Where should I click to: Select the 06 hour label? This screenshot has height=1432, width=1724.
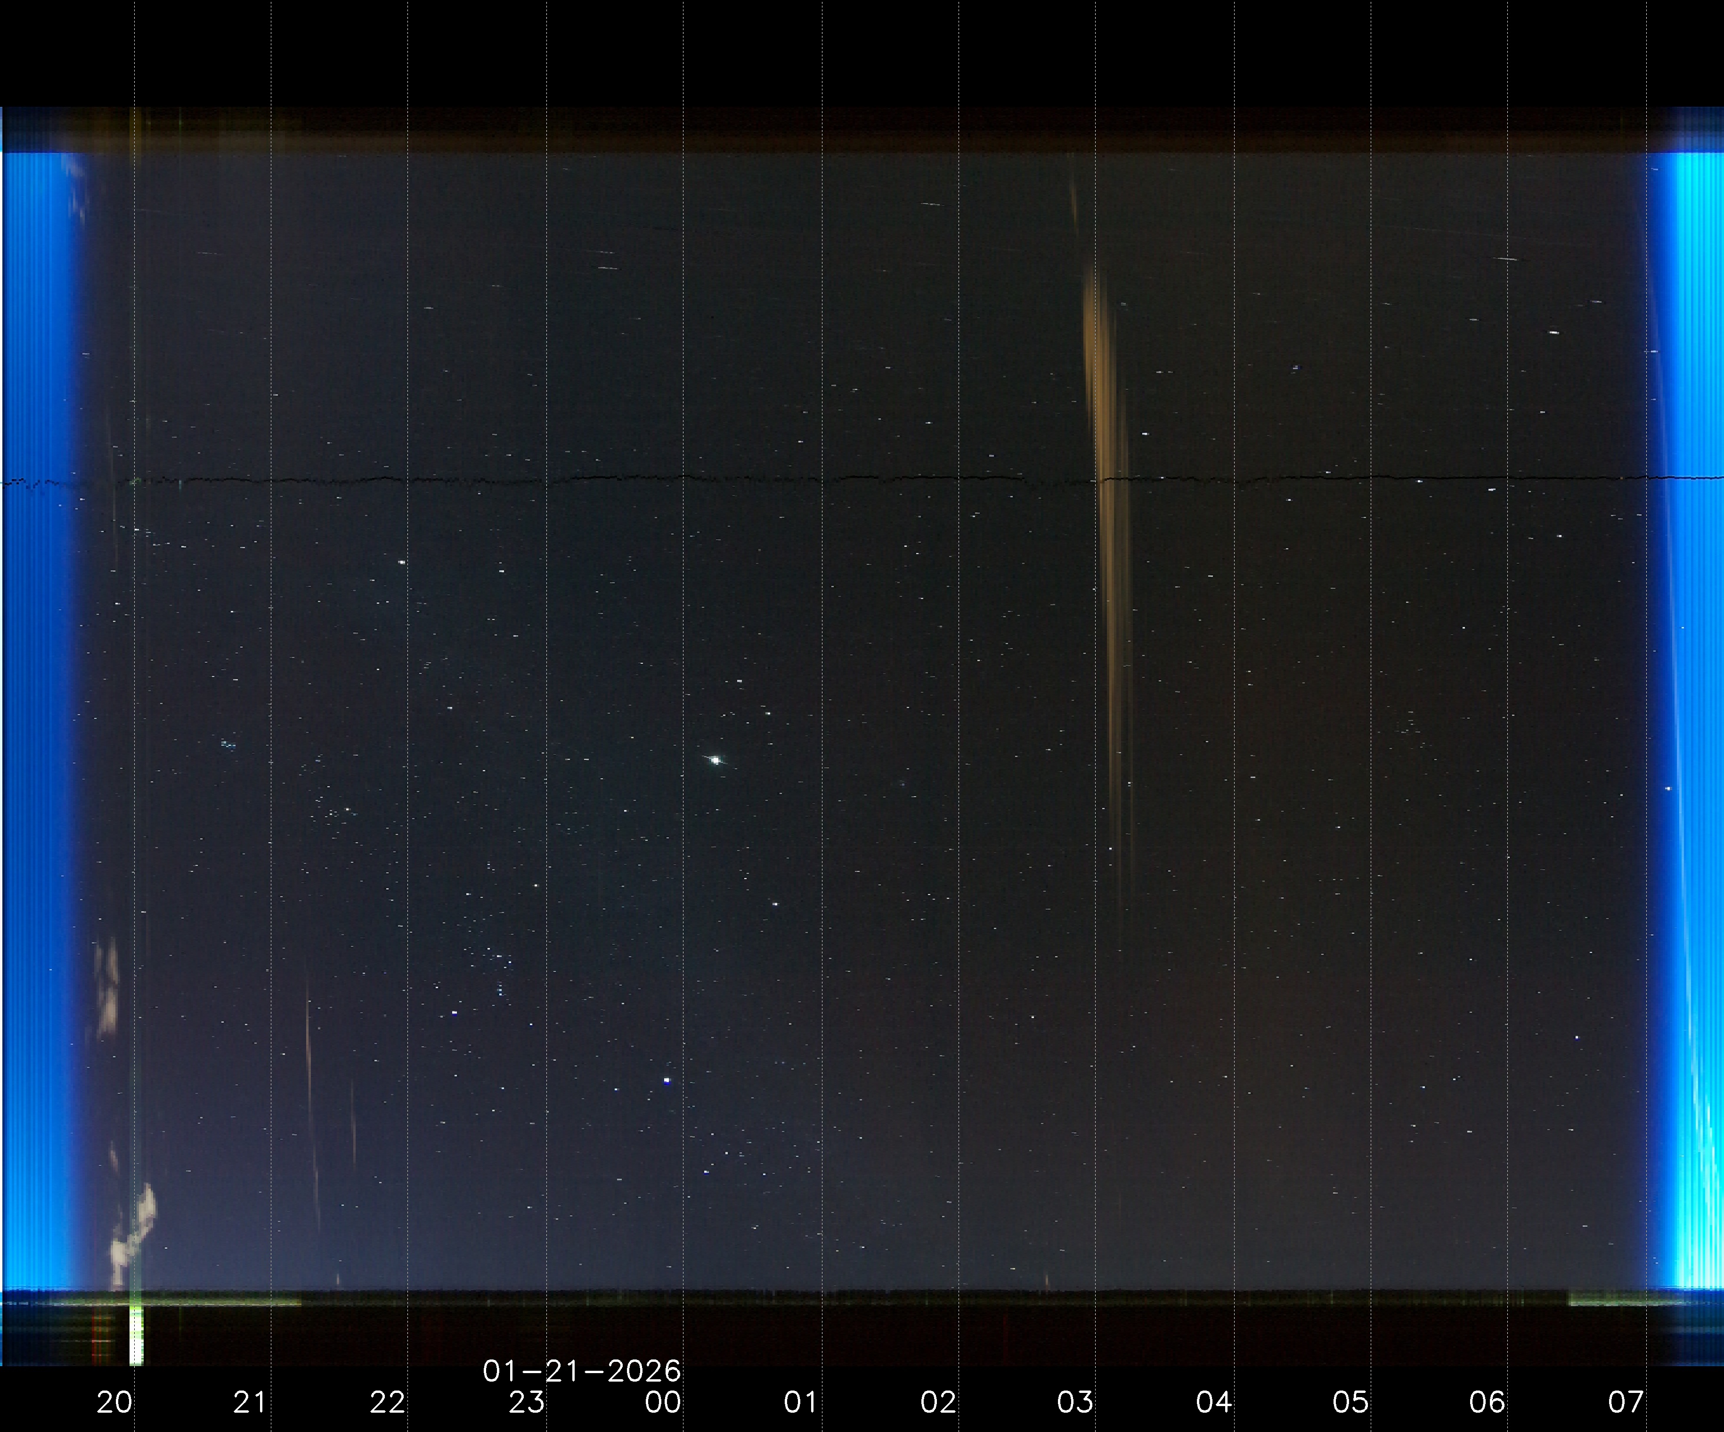pyautogui.click(x=1488, y=1402)
